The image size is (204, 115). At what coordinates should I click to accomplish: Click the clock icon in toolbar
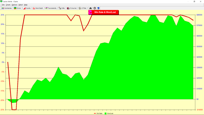click(x=95, y=8)
